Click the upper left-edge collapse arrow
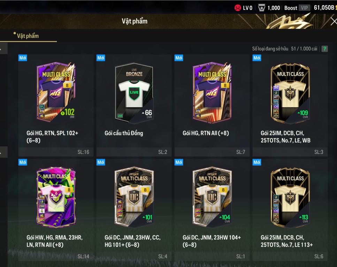 pyautogui.click(x=3, y=48)
